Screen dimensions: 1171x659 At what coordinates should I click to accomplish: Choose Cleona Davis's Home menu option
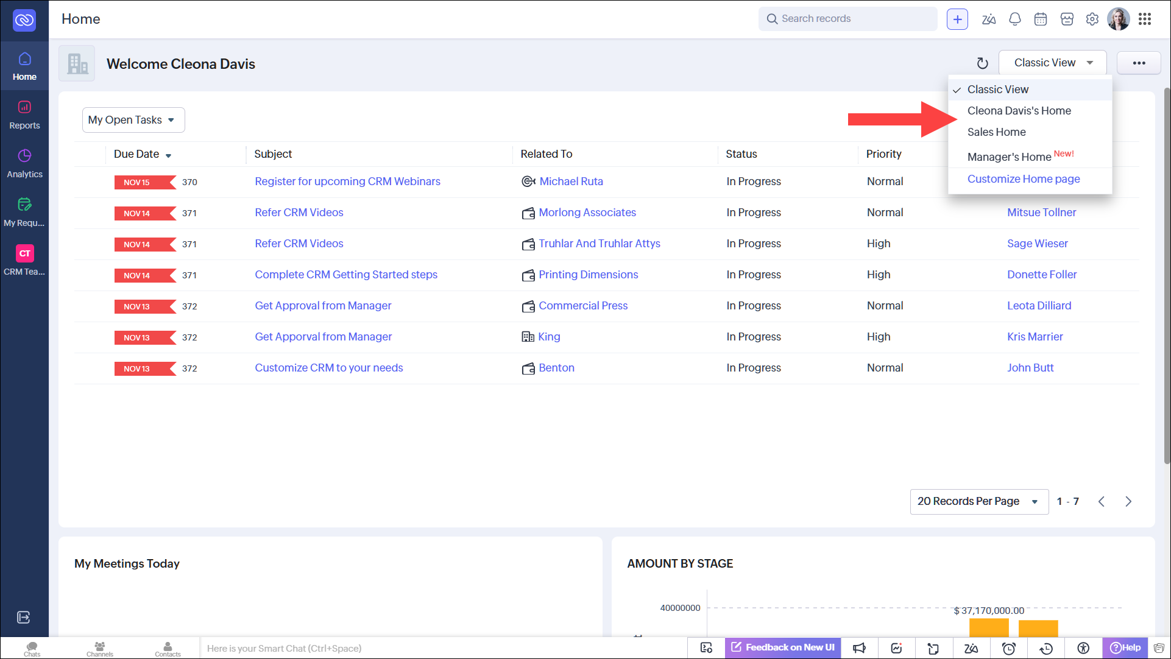pyautogui.click(x=1019, y=111)
